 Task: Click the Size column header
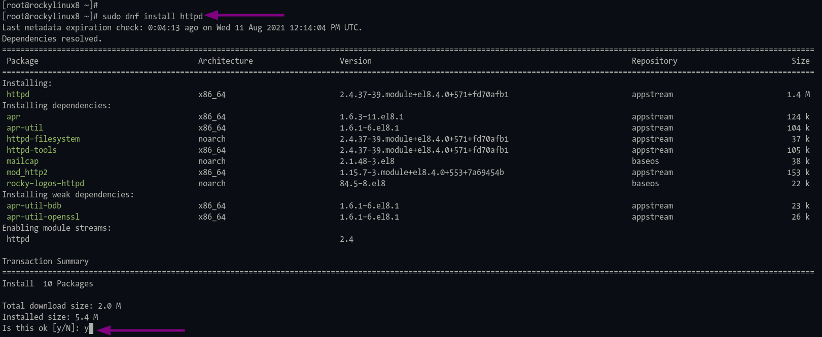(x=801, y=61)
